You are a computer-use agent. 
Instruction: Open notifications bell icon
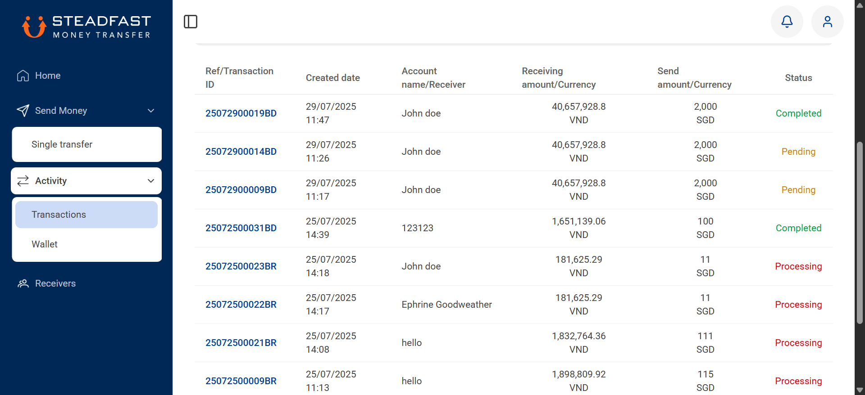click(787, 22)
